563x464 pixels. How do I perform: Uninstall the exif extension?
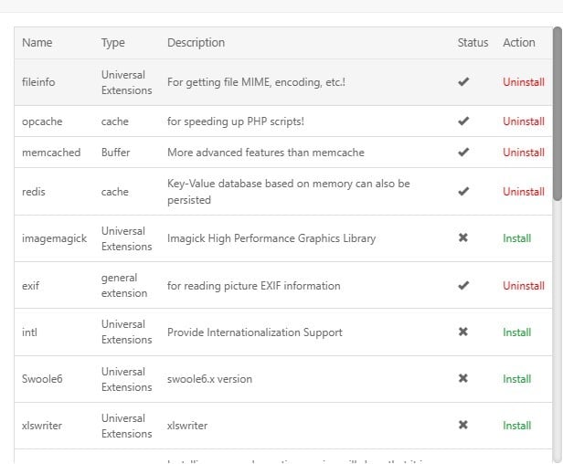523,286
